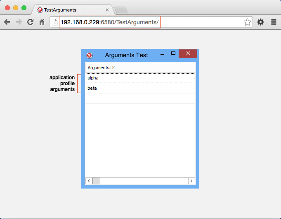Click the page icon in the address bar
This screenshot has width=281, height=219.
[x=55, y=22]
